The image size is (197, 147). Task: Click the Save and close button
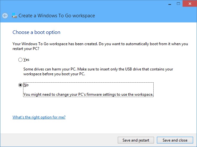[x=175, y=140]
